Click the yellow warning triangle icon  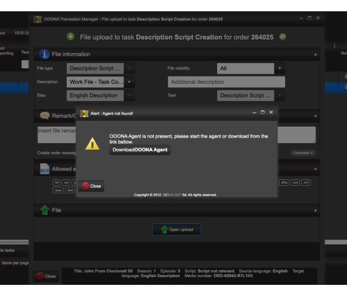93,144
